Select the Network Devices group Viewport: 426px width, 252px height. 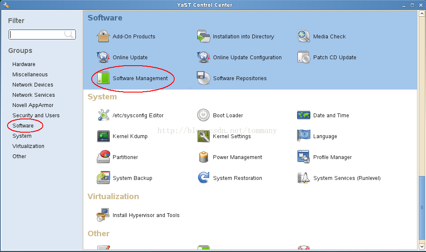32,85
